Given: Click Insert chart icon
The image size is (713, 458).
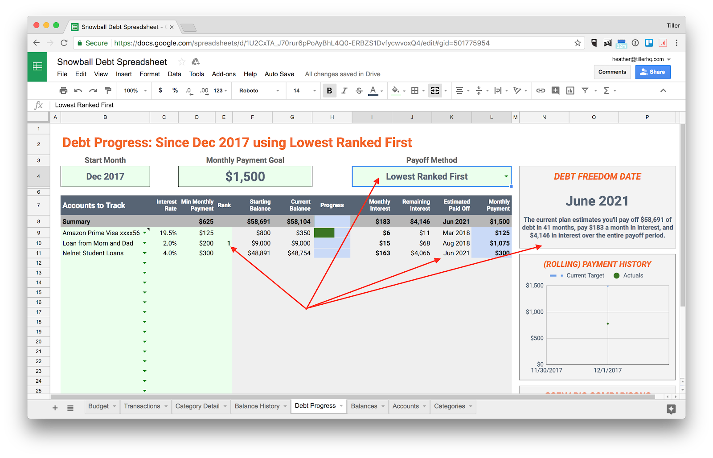Looking at the screenshot, I should point(570,90).
